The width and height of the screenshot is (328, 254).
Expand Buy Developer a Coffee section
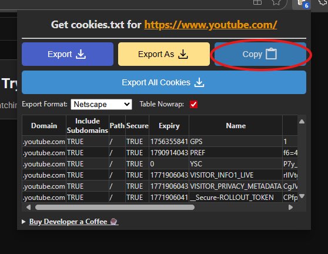pyautogui.click(x=24, y=222)
